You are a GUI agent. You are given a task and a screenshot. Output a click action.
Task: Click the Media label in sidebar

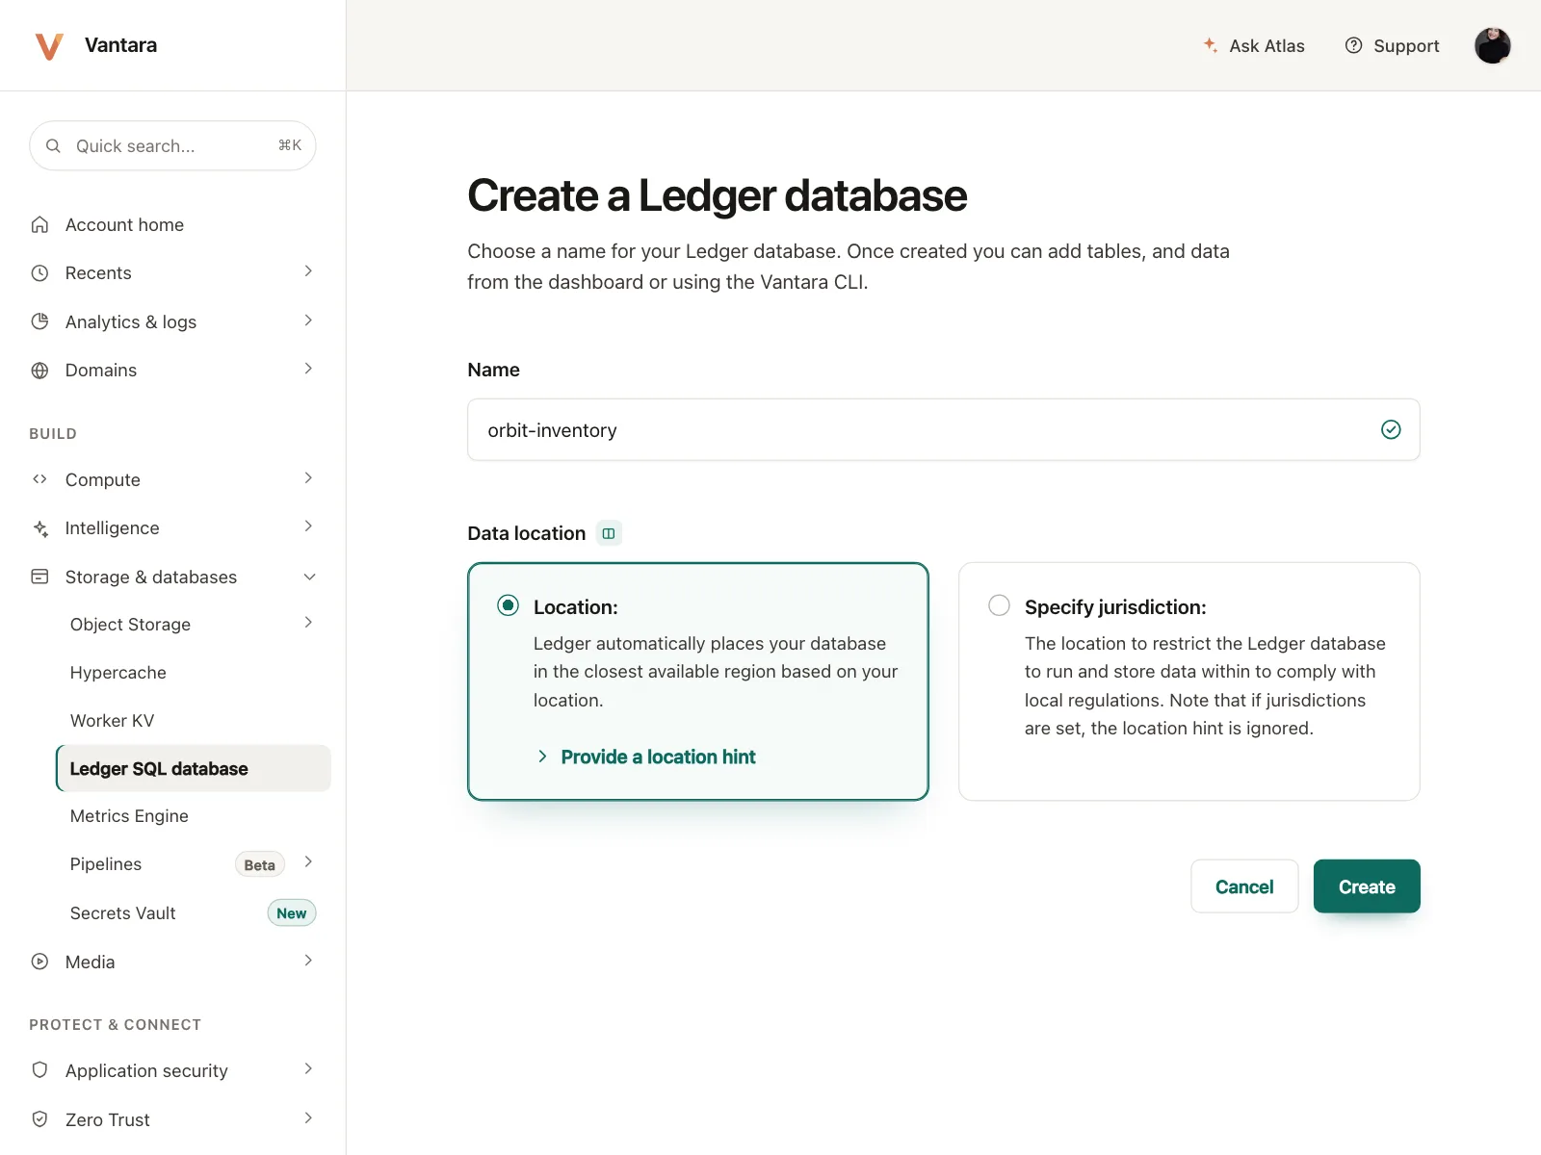pyautogui.click(x=90, y=962)
